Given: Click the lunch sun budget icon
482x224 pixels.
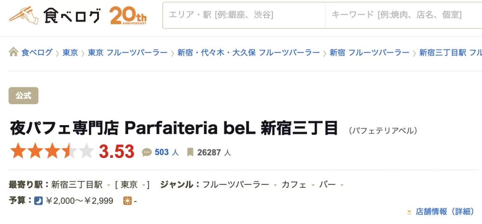Looking at the screenshot, I should click(x=127, y=201).
